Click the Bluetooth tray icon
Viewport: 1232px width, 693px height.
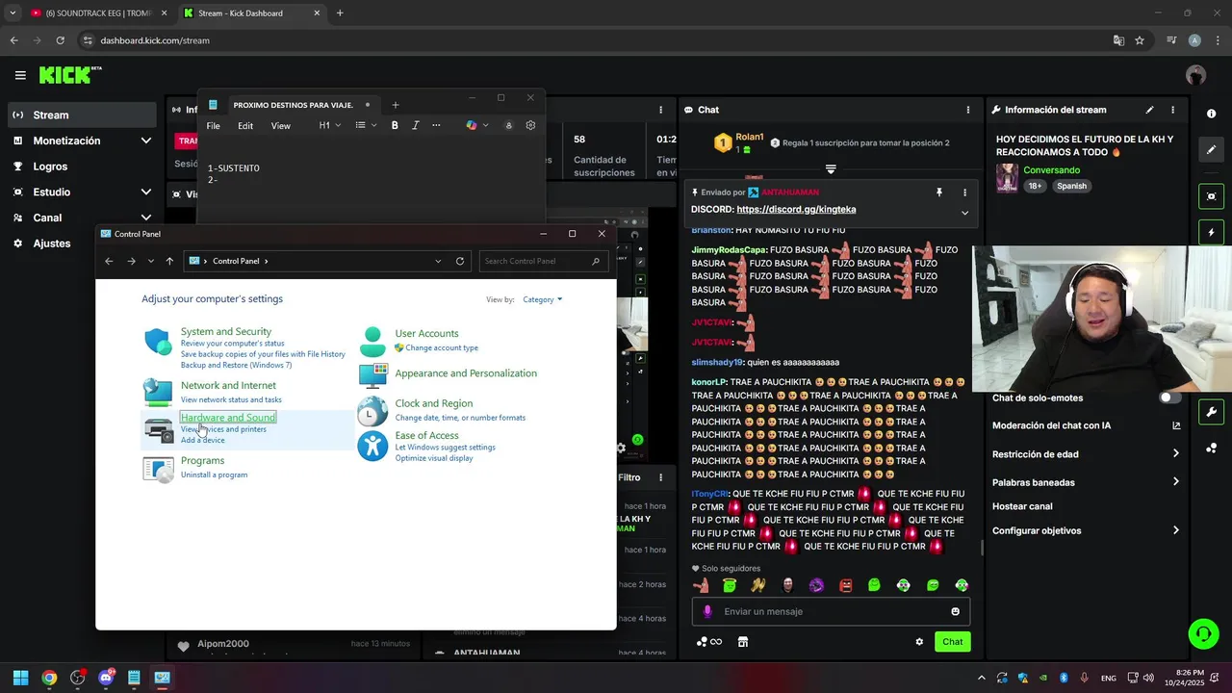1064,678
